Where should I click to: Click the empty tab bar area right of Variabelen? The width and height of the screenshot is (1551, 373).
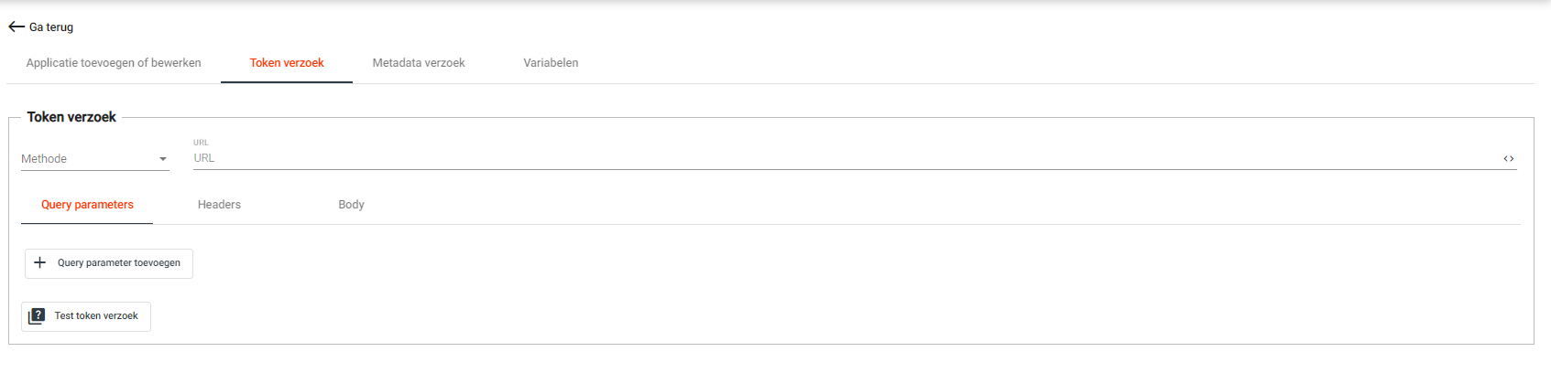[x=1008, y=63]
